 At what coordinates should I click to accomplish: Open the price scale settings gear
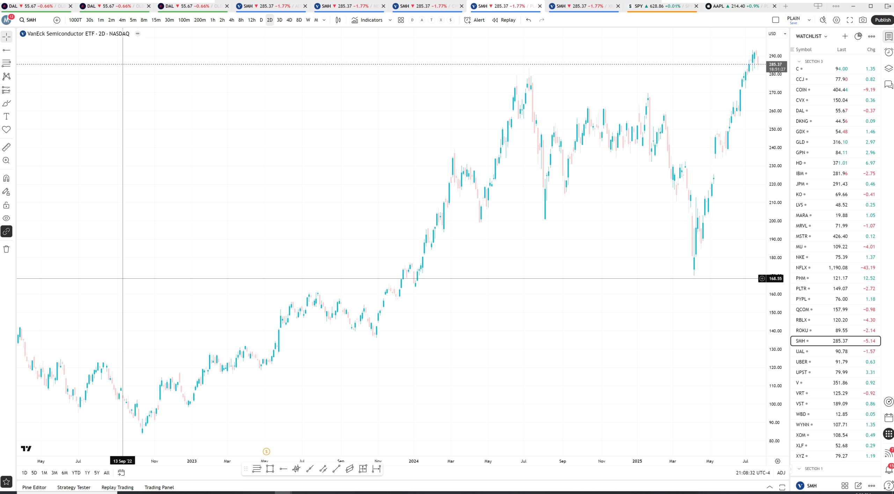777,461
